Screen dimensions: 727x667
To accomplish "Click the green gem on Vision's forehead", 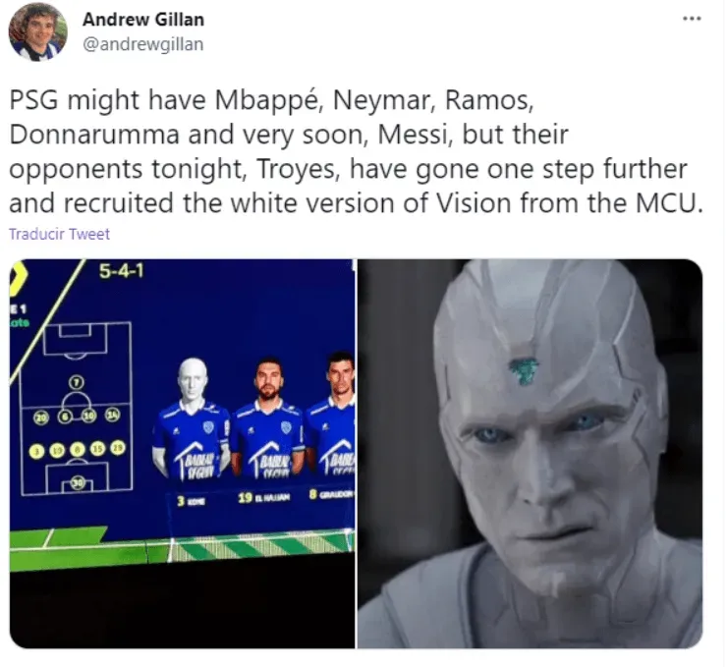I will pos(523,370).
